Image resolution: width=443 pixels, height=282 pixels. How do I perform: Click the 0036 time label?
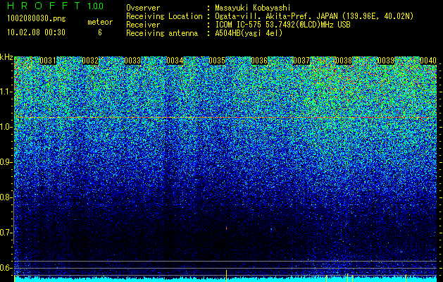[x=259, y=61]
